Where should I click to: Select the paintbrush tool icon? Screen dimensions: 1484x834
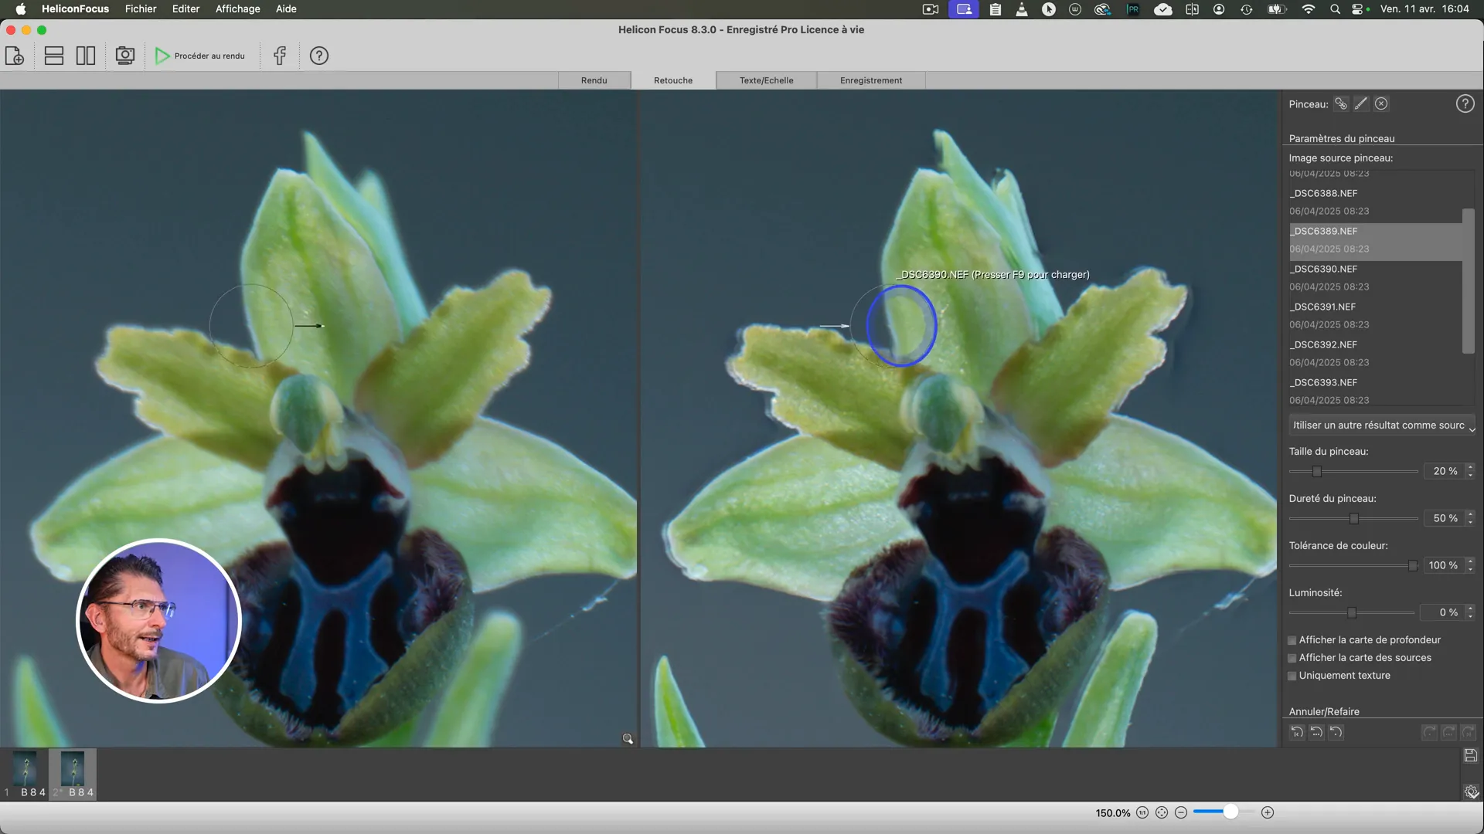coord(1361,103)
